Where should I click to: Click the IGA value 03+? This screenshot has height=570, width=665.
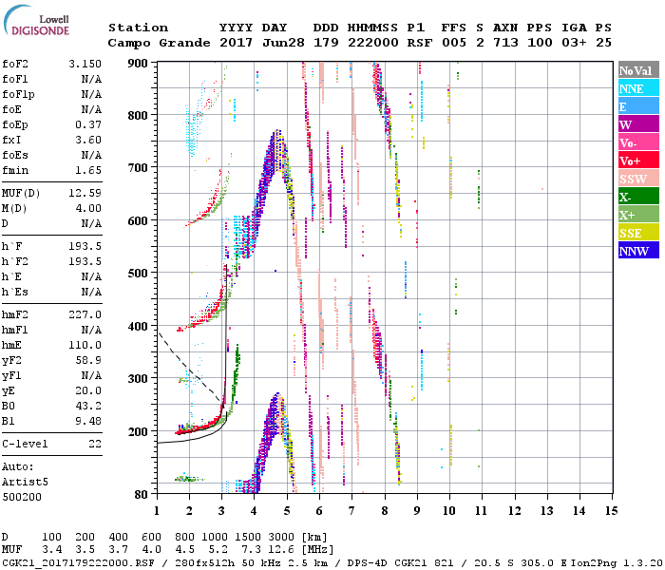(574, 43)
